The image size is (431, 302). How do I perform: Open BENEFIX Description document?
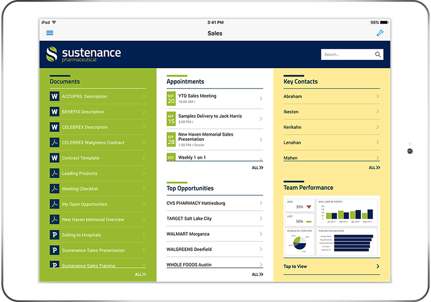(98, 112)
